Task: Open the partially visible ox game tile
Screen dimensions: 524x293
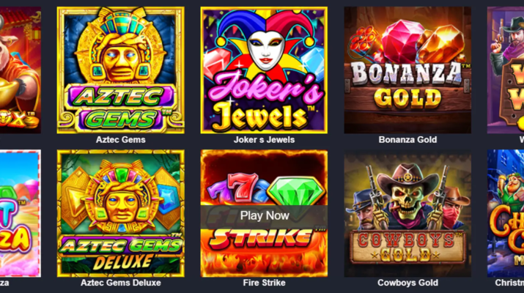Action: (20, 70)
